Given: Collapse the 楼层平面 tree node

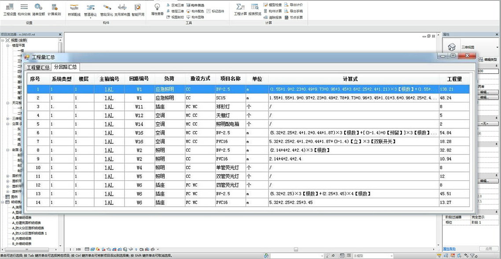Looking at the screenshot, I should point(8,45).
